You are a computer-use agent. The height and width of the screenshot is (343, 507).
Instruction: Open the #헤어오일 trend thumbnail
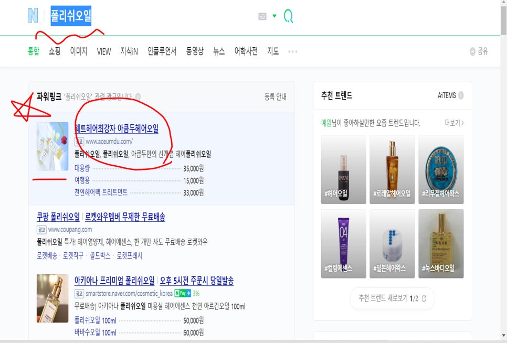point(343,169)
